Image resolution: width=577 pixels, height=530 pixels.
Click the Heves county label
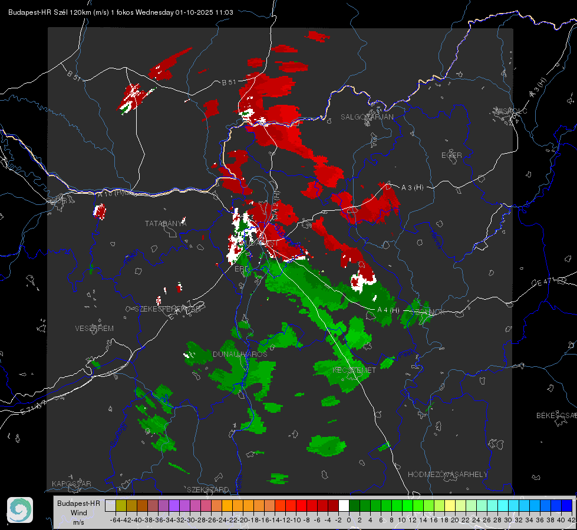pyautogui.click(x=436, y=238)
